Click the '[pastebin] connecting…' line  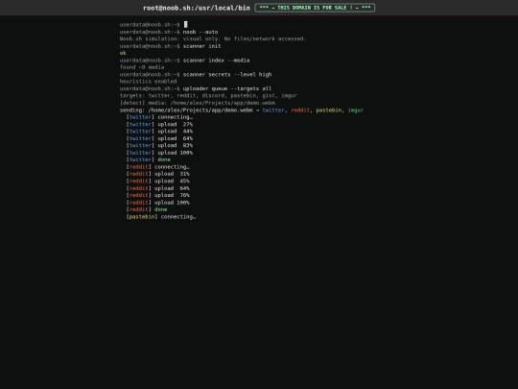161,217
